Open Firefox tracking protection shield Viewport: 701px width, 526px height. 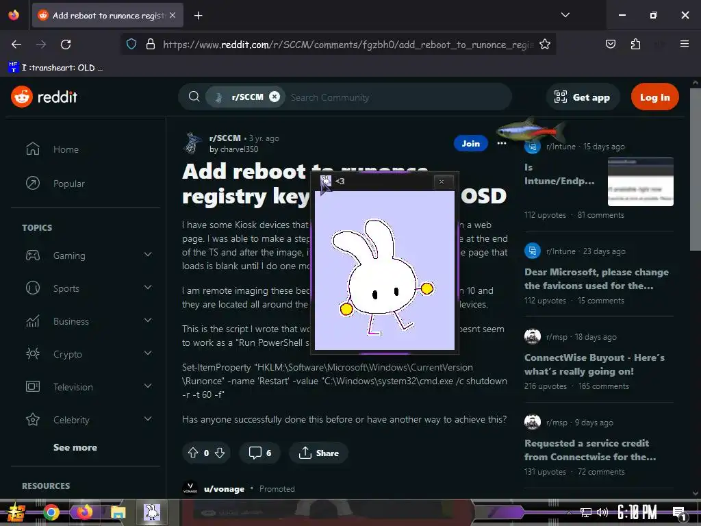click(131, 44)
